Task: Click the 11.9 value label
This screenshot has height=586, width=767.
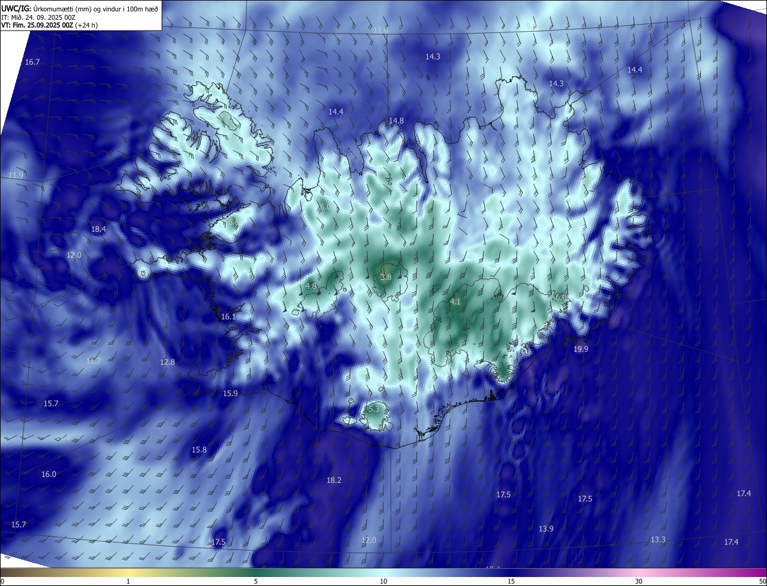Action: coord(16,175)
